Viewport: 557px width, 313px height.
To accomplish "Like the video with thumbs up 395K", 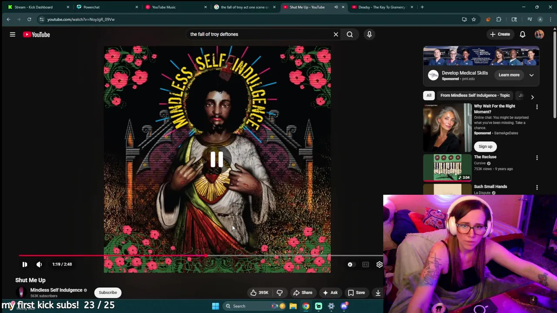I will tap(259, 293).
